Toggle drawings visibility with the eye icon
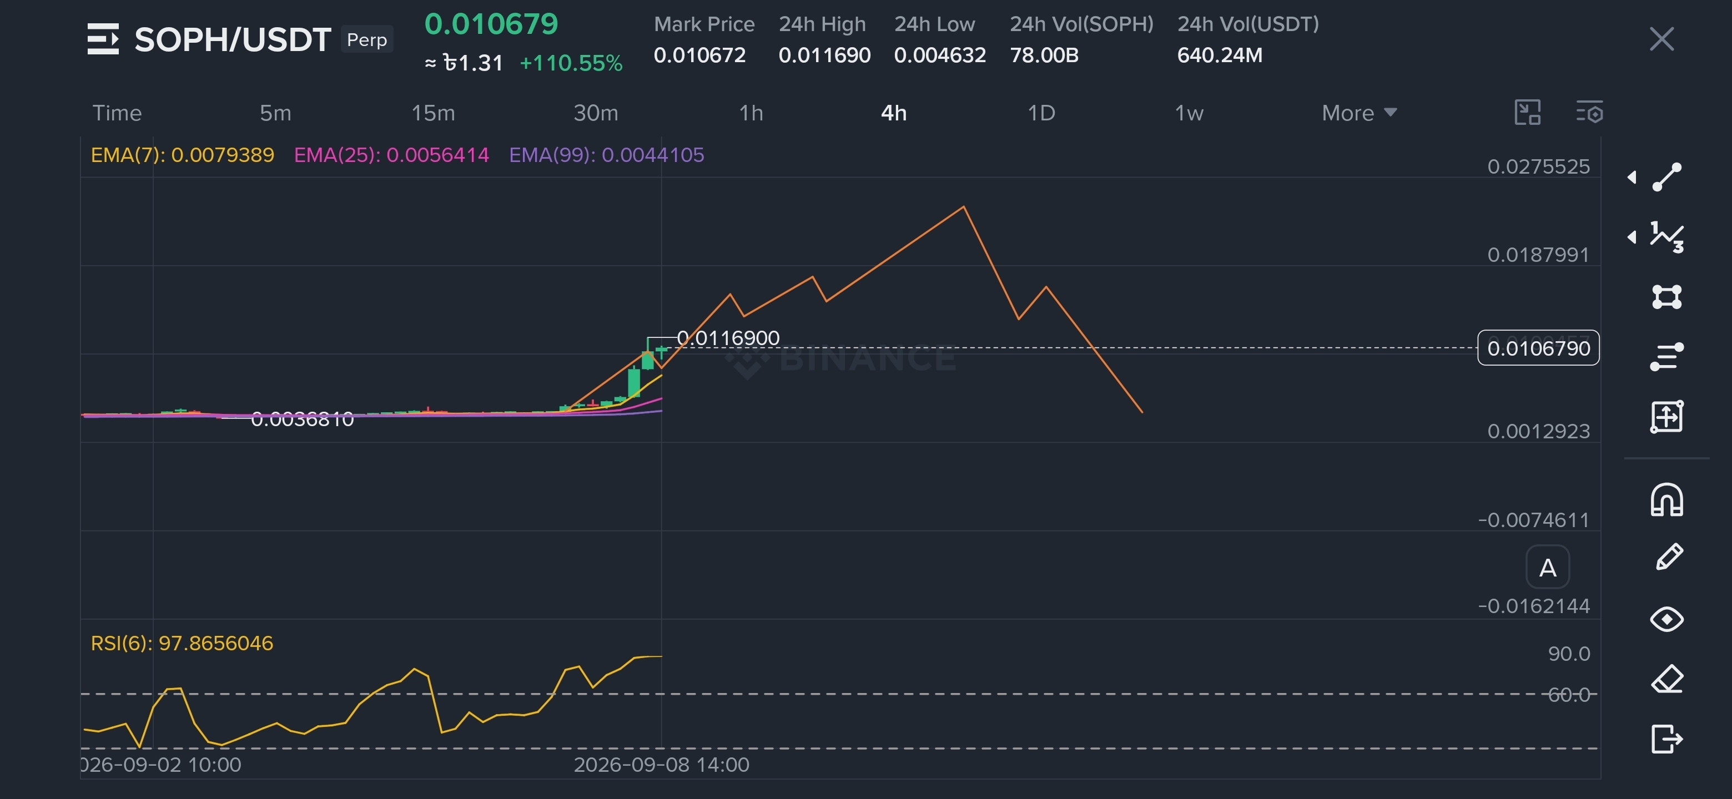This screenshot has height=799, width=1732. pos(1667,619)
